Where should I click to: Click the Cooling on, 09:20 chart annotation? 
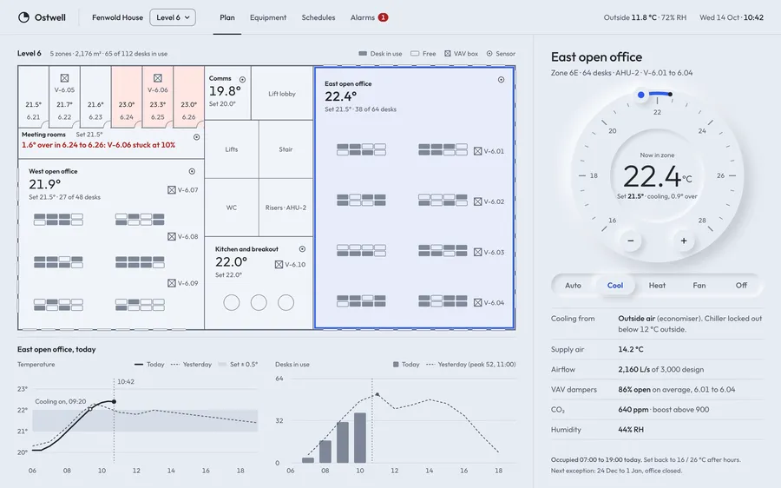tap(60, 401)
